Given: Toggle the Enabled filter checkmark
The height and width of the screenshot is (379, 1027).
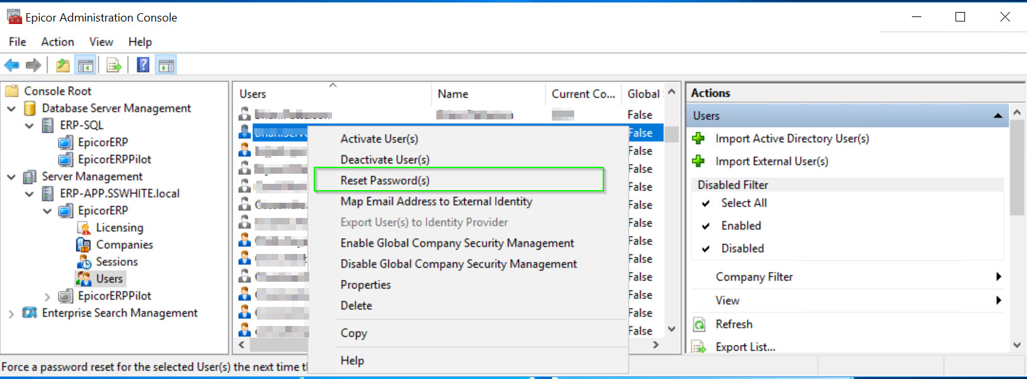Looking at the screenshot, I should 706,226.
